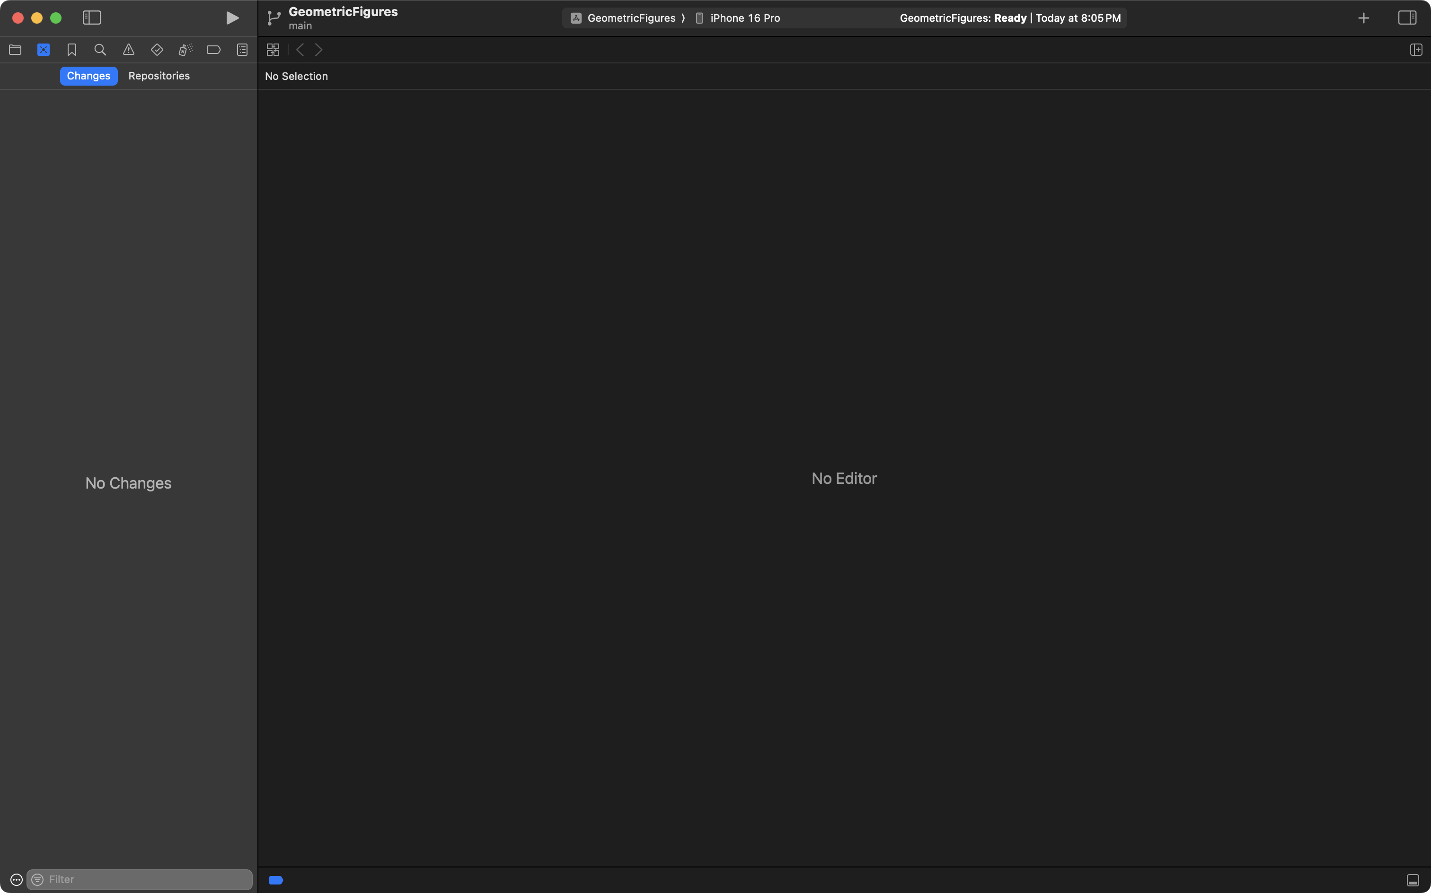Toggle the left navigator sidebar
The image size is (1431, 893).
(x=92, y=18)
